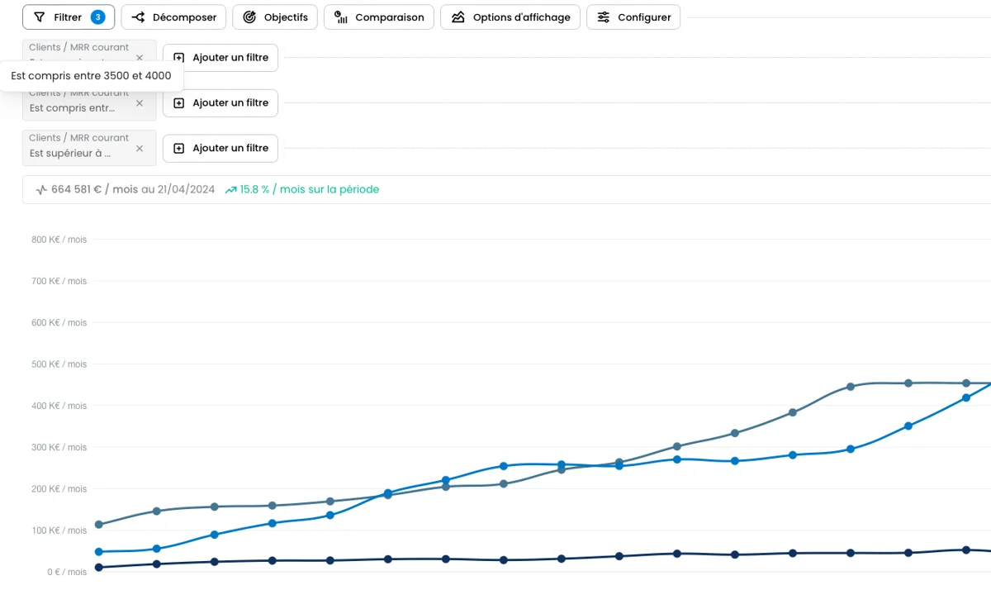Image resolution: width=991 pixels, height=590 pixels.
Task: Remove the topmost MRR courant filter with its X
Action: tap(140, 58)
